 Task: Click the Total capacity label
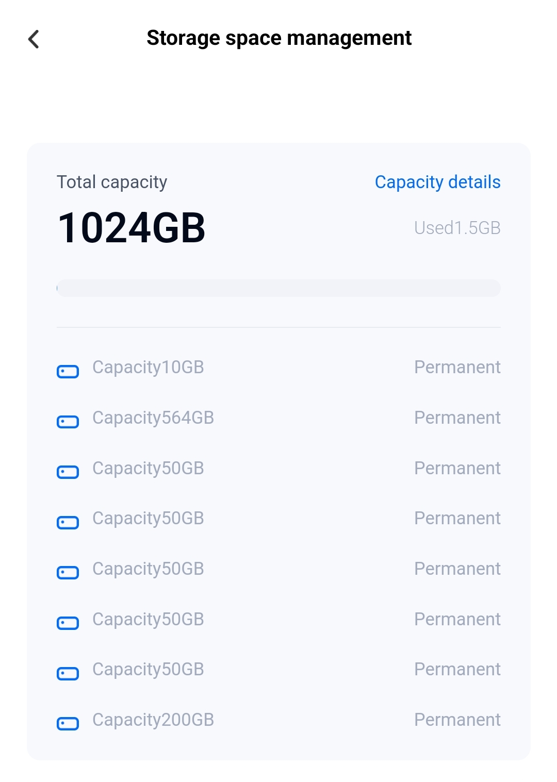tap(112, 182)
